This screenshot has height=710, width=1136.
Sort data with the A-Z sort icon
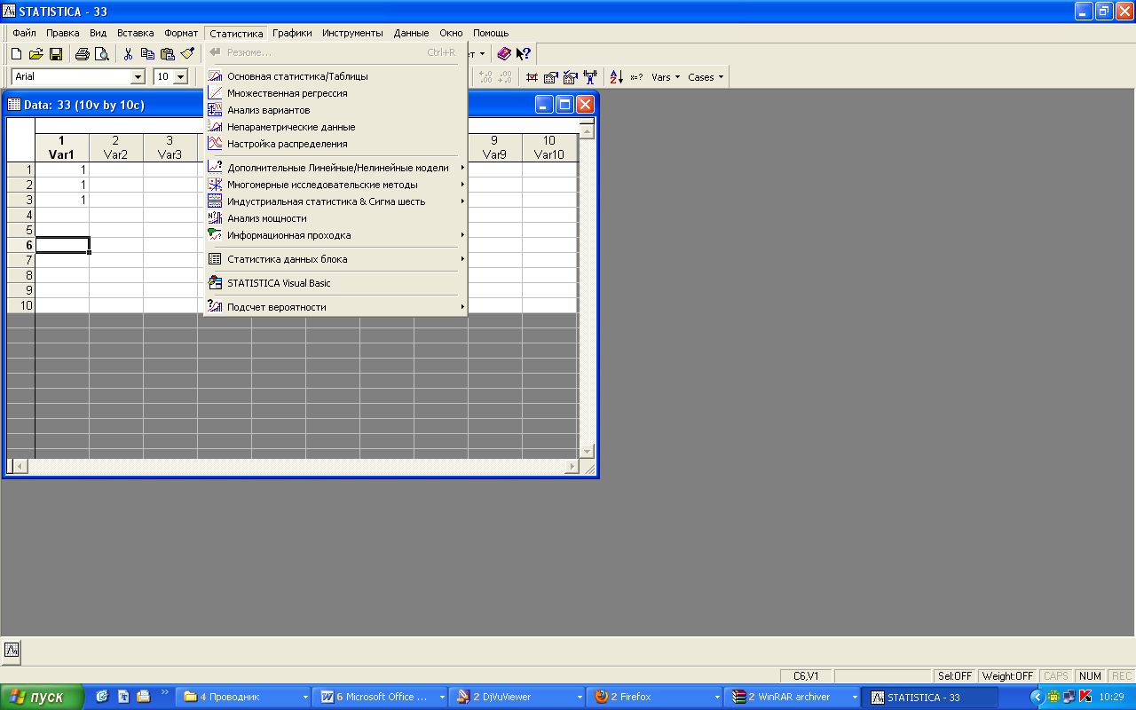[617, 77]
